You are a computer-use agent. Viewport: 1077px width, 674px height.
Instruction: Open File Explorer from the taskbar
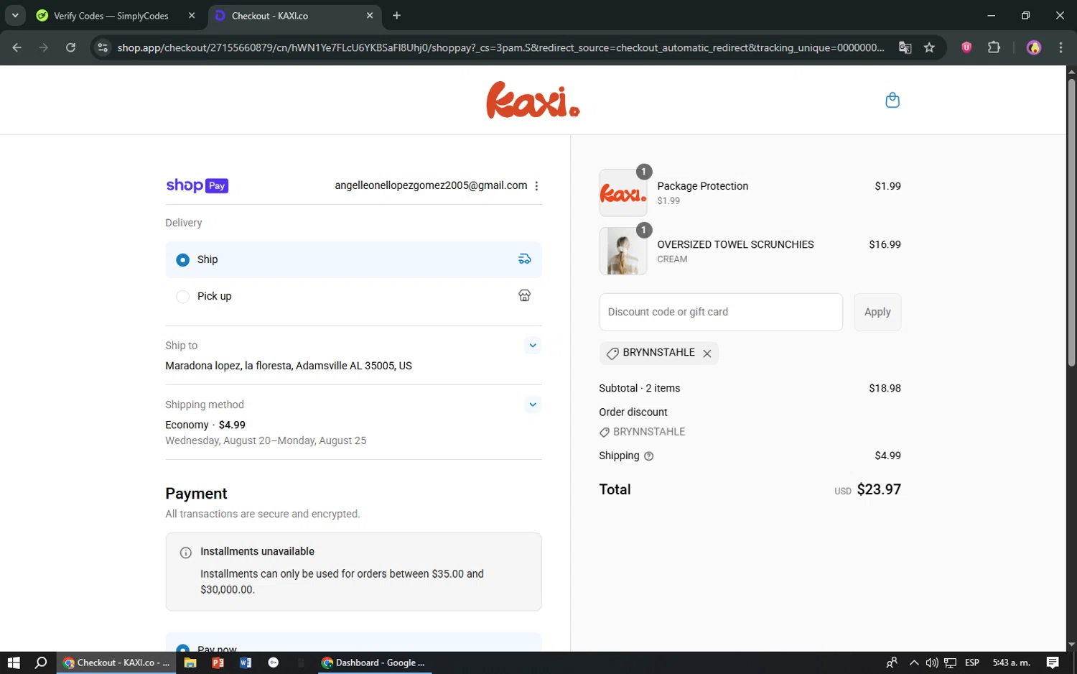(x=190, y=663)
